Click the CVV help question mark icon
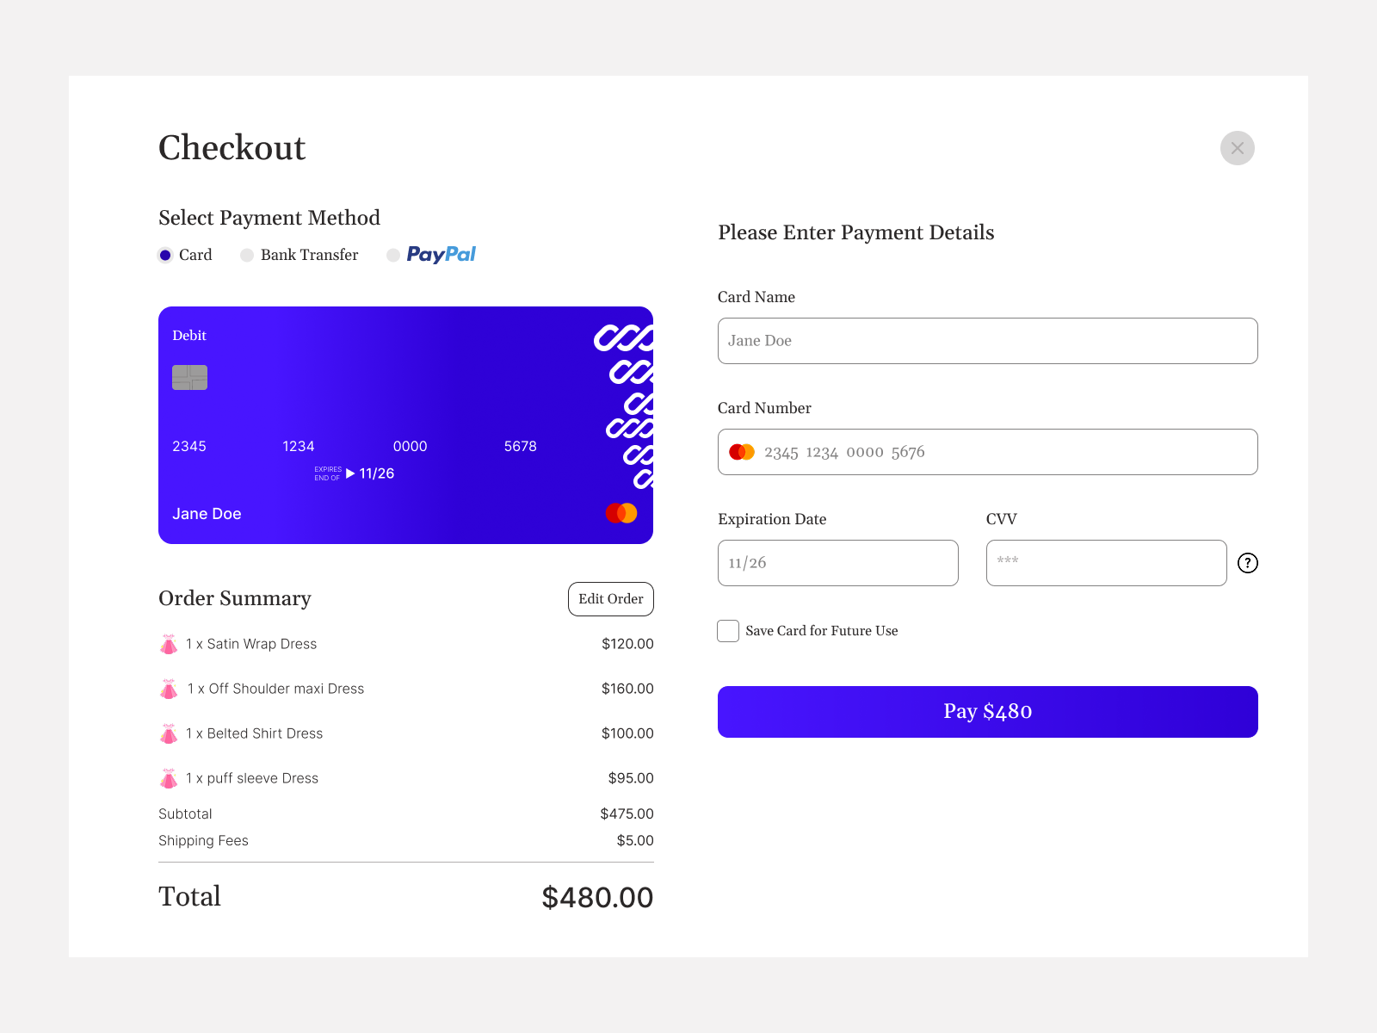 tap(1247, 563)
